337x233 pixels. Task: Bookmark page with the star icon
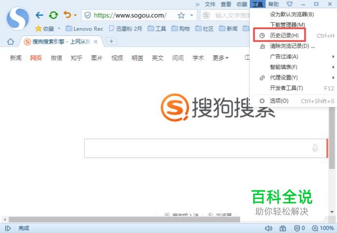pyautogui.click(x=181, y=15)
